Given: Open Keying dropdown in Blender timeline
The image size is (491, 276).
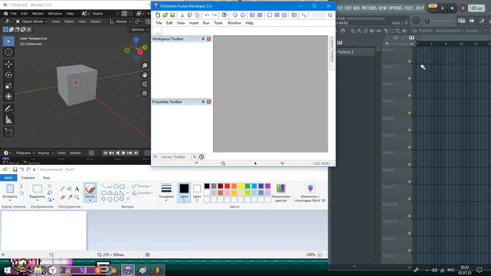Looking at the screenshot, I should [x=45, y=153].
